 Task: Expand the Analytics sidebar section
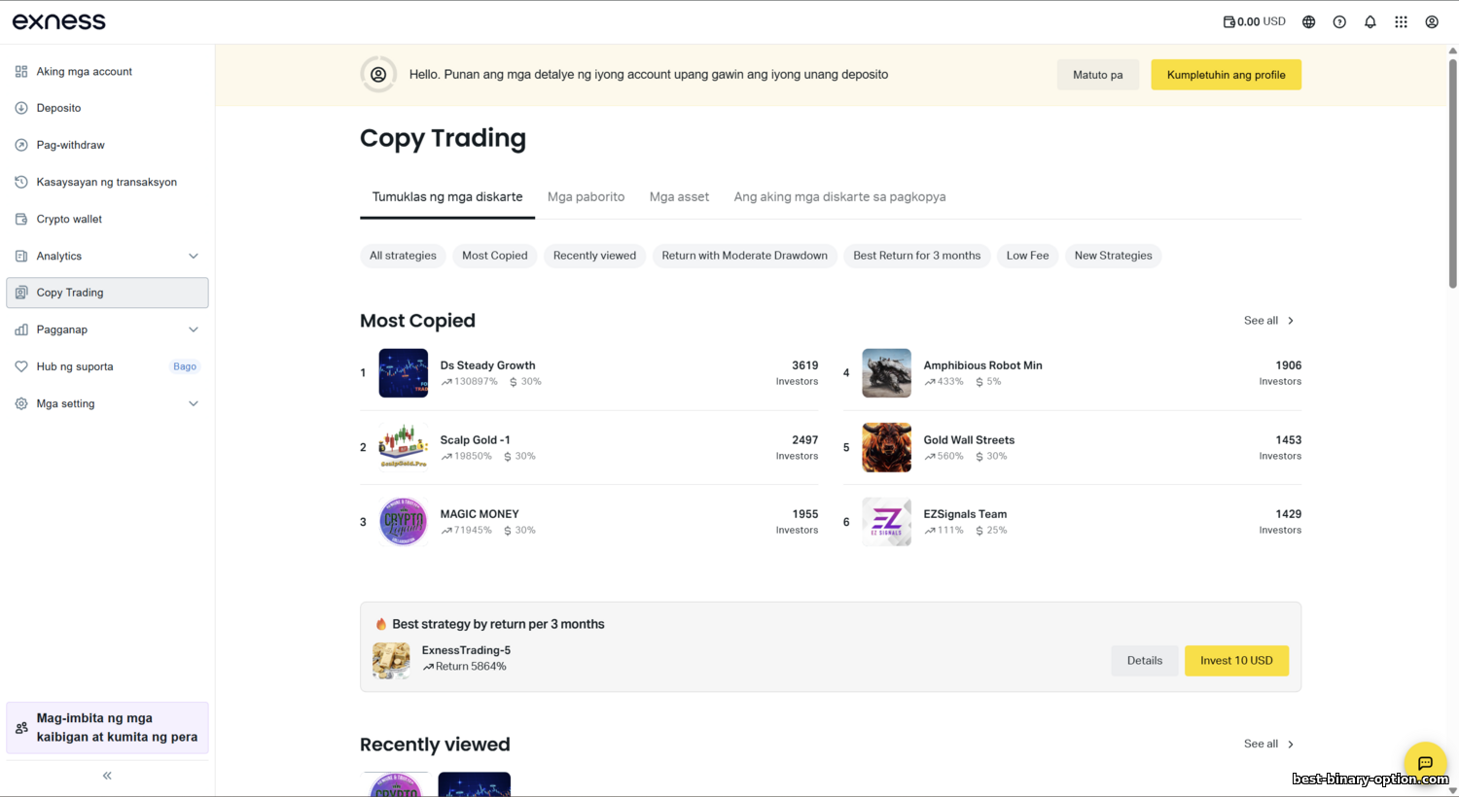click(193, 257)
